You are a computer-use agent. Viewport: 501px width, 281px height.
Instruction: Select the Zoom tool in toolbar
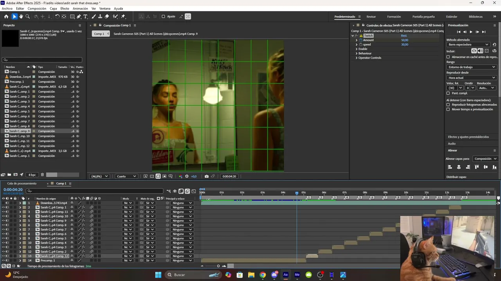(27, 16)
